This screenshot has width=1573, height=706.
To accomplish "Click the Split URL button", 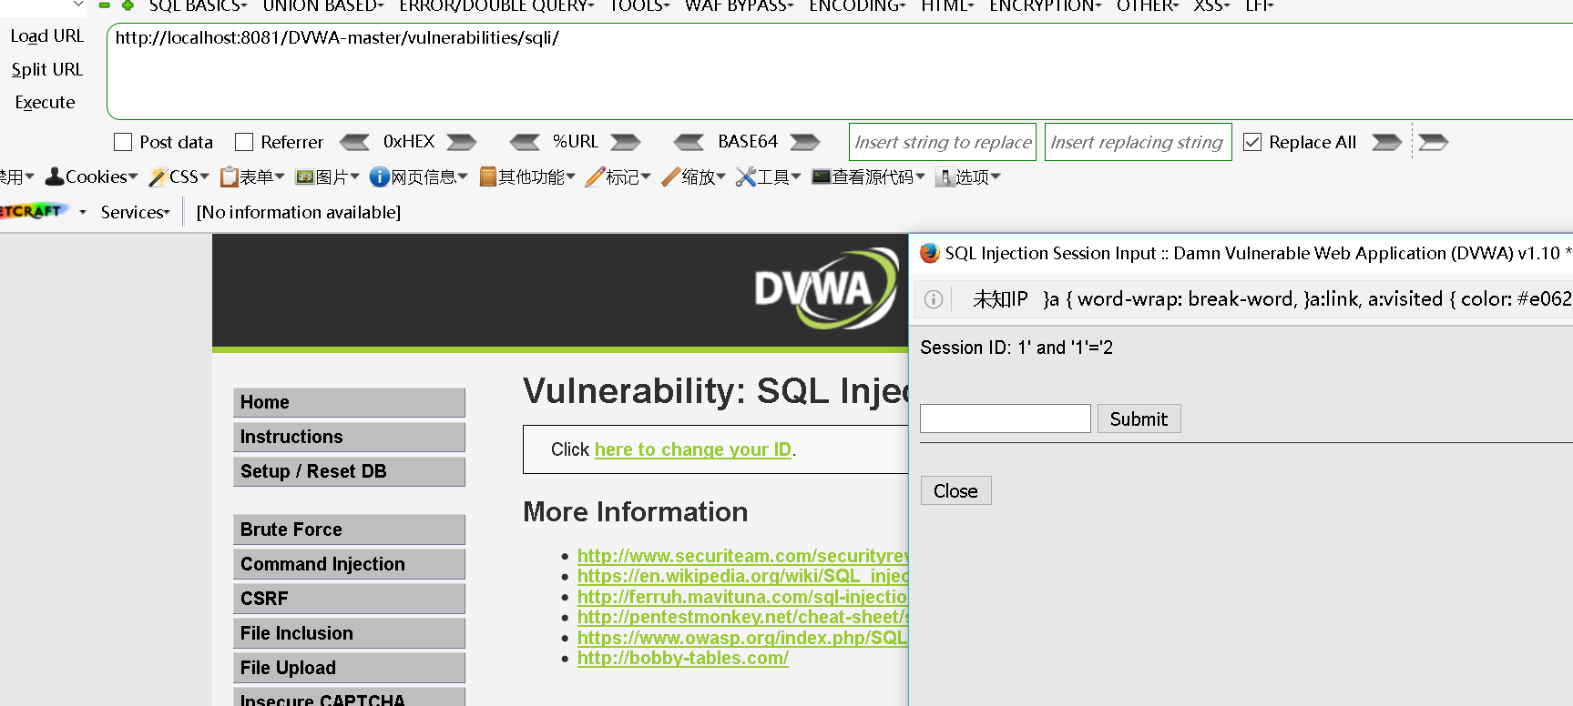I will click(47, 69).
